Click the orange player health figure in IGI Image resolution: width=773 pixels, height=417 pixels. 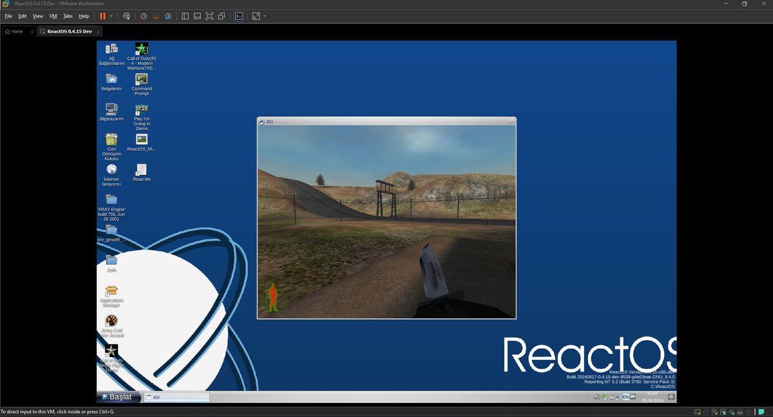273,297
